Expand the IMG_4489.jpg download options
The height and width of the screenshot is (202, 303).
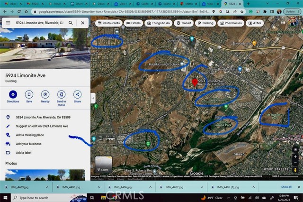tap(47, 187)
